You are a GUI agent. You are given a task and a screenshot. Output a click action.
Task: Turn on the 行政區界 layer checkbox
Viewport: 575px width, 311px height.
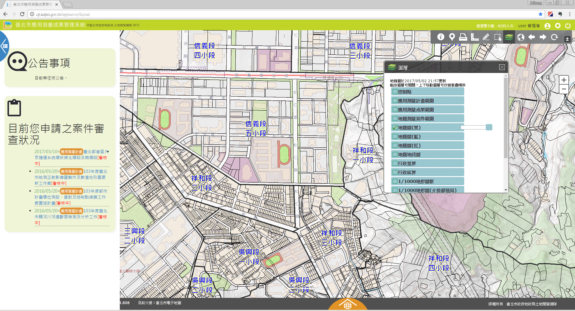tap(395, 173)
